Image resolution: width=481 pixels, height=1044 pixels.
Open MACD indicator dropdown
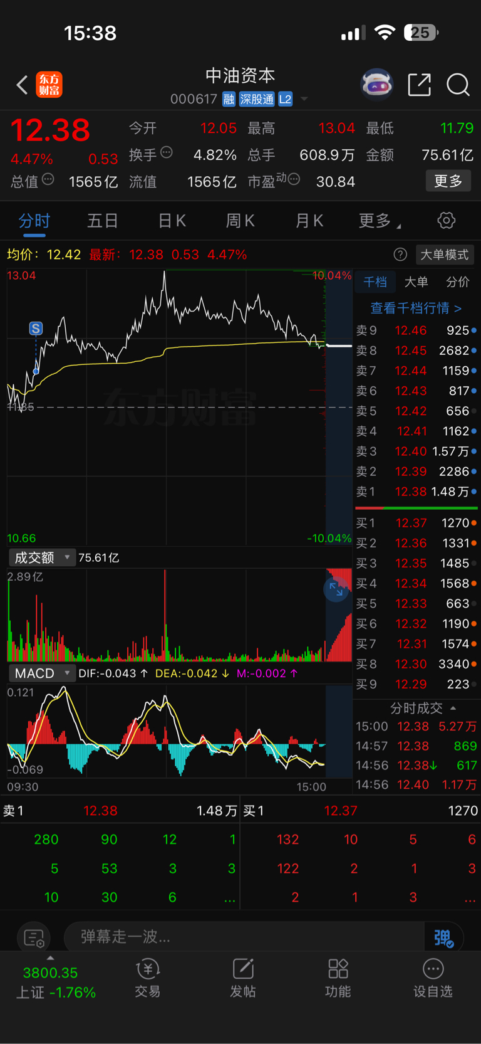(x=42, y=673)
